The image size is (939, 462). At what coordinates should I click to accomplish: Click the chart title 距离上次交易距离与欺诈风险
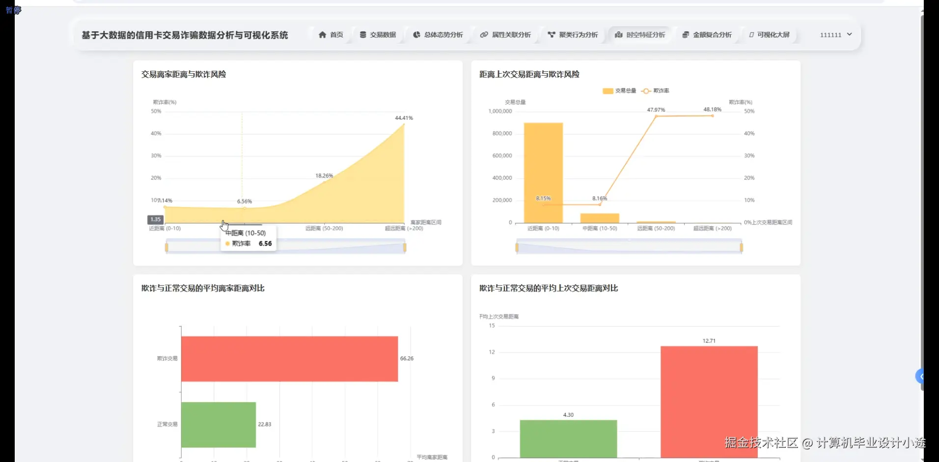tap(529, 74)
